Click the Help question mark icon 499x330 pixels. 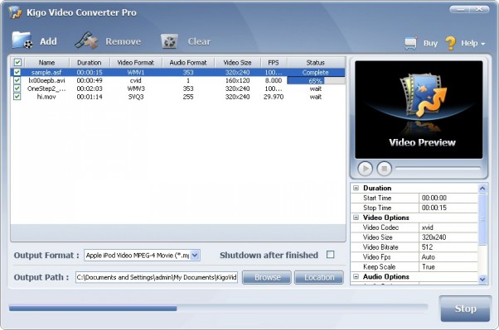click(450, 43)
